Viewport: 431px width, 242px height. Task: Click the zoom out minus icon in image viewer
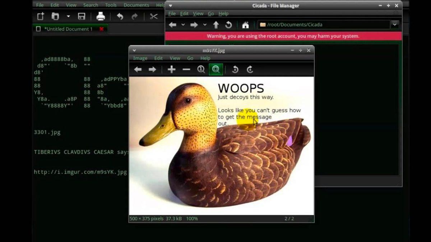[186, 70]
